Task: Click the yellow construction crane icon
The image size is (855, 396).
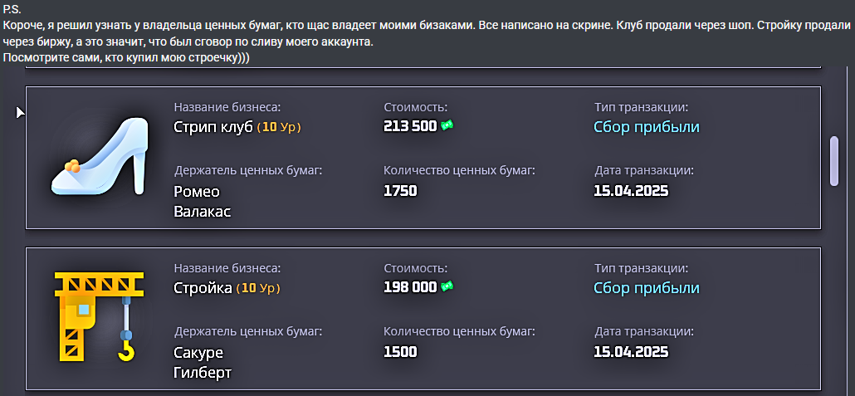Action: [100, 316]
